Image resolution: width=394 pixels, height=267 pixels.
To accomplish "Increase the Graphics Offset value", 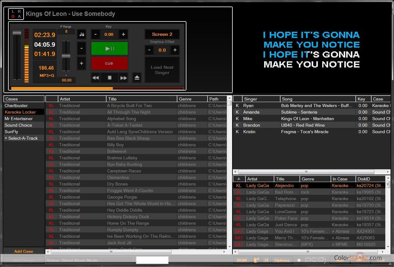I will 175,50.
